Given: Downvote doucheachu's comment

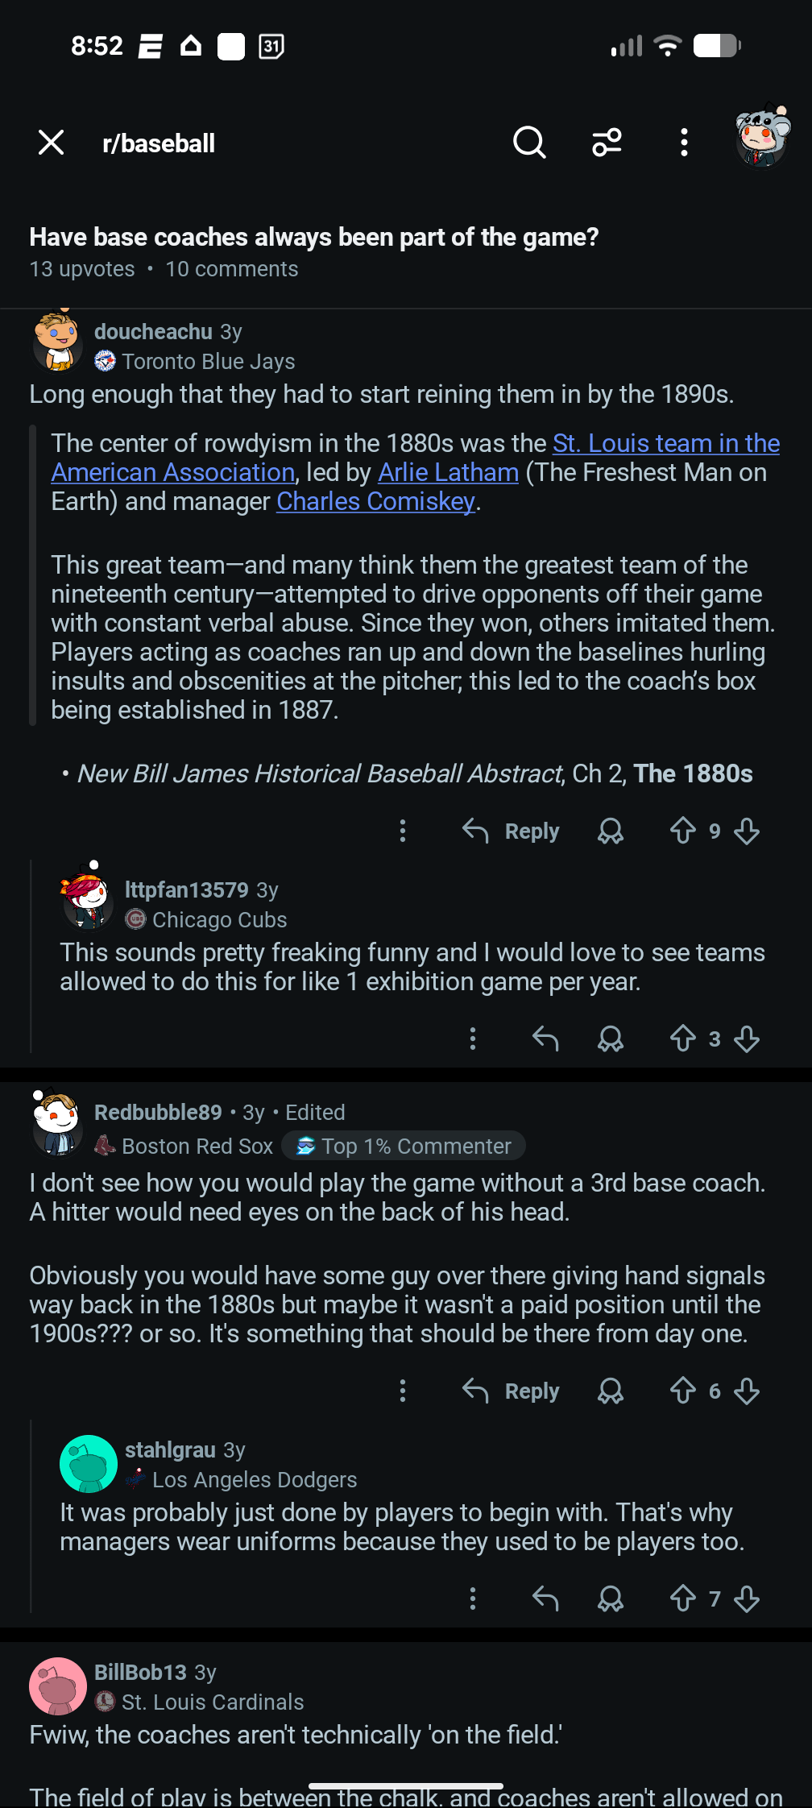Looking at the screenshot, I should pos(747,831).
